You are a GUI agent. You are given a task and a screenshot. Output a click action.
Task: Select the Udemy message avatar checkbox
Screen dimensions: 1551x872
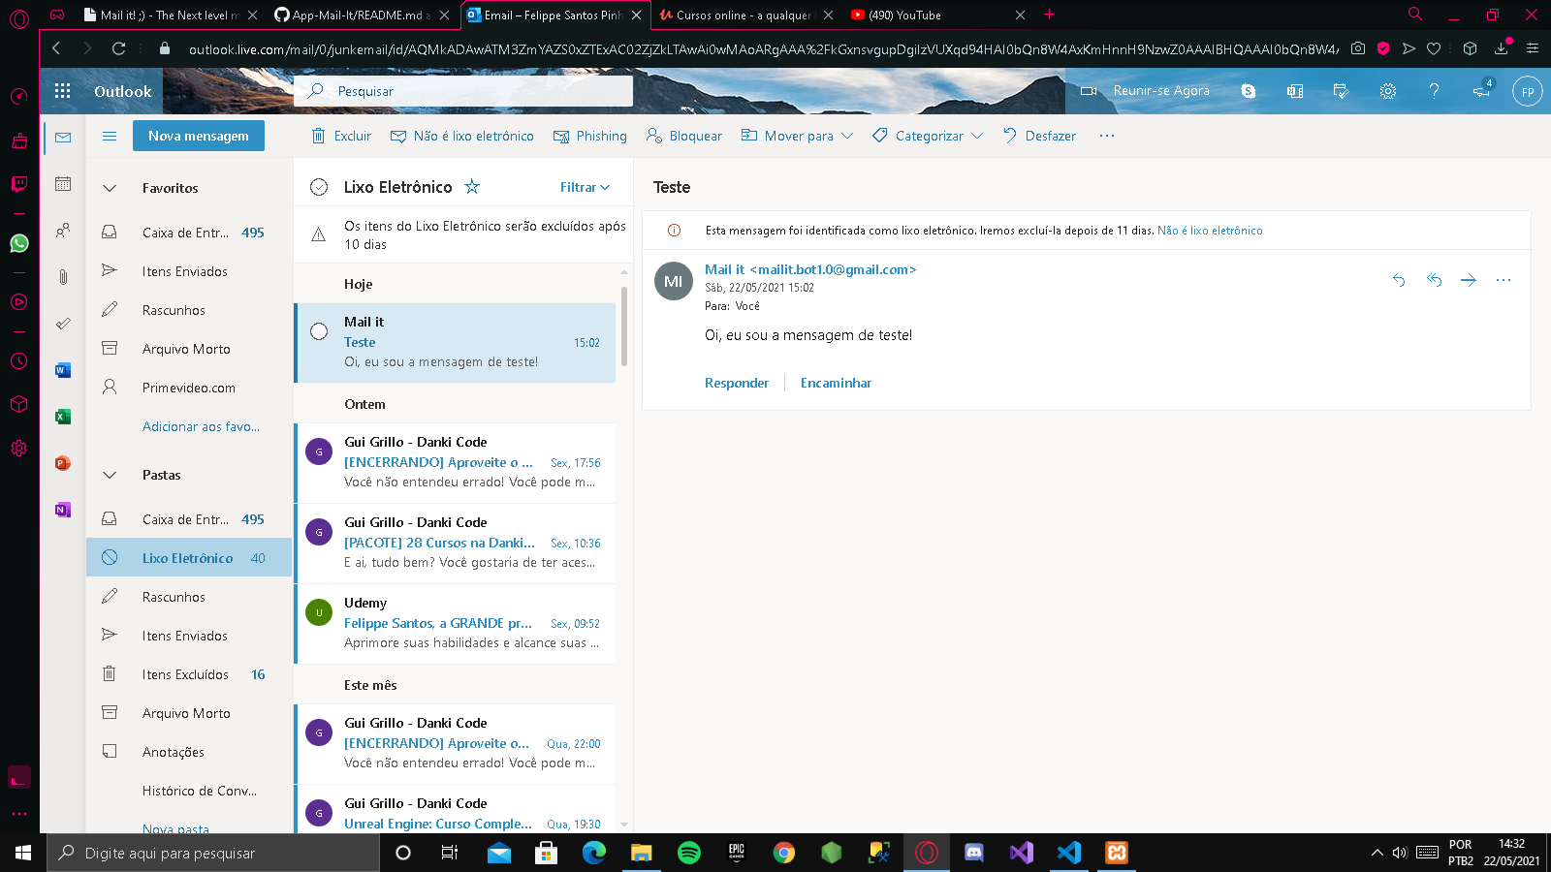[x=319, y=612]
